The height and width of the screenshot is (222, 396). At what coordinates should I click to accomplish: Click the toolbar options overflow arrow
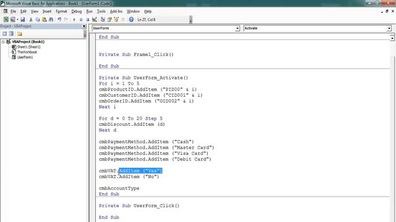tap(191, 20)
